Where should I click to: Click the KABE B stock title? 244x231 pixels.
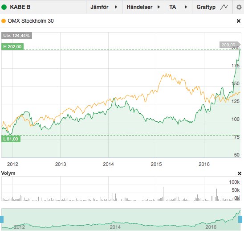(x=20, y=7)
